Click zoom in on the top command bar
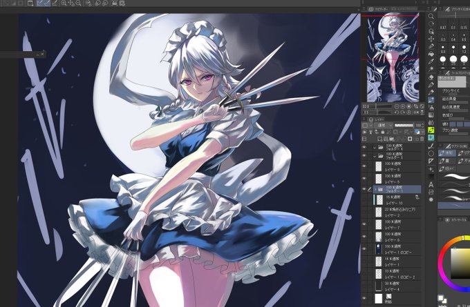 tap(64, 3)
